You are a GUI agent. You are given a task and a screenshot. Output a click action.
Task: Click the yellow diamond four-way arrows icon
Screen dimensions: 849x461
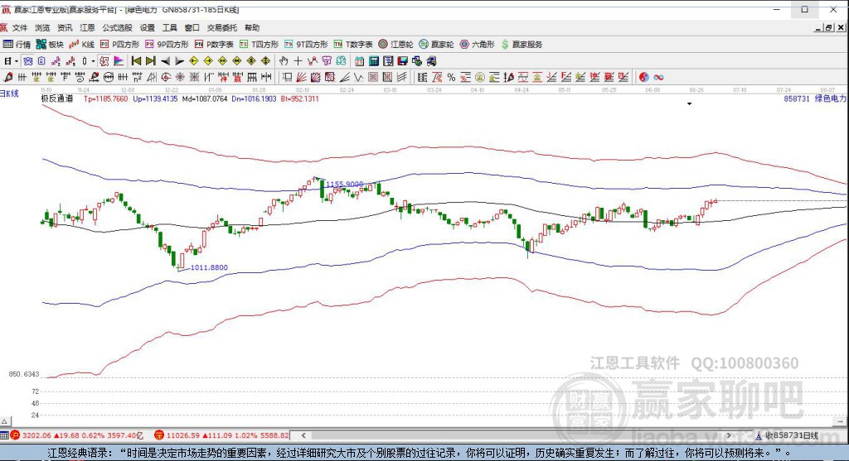266,61
